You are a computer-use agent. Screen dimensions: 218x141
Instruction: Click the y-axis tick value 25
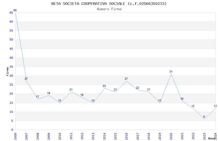[x=11, y=85]
